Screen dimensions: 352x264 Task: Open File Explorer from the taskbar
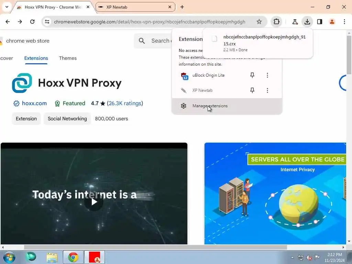tap(52, 257)
